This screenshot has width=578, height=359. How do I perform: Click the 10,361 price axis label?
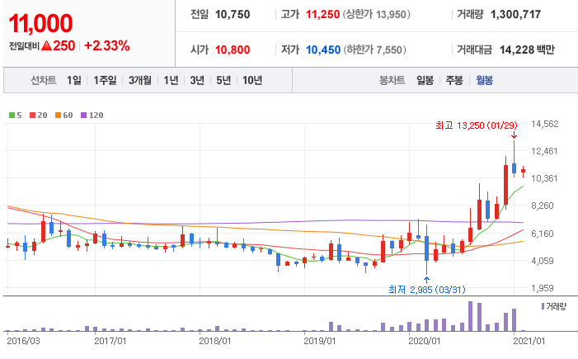click(544, 178)
